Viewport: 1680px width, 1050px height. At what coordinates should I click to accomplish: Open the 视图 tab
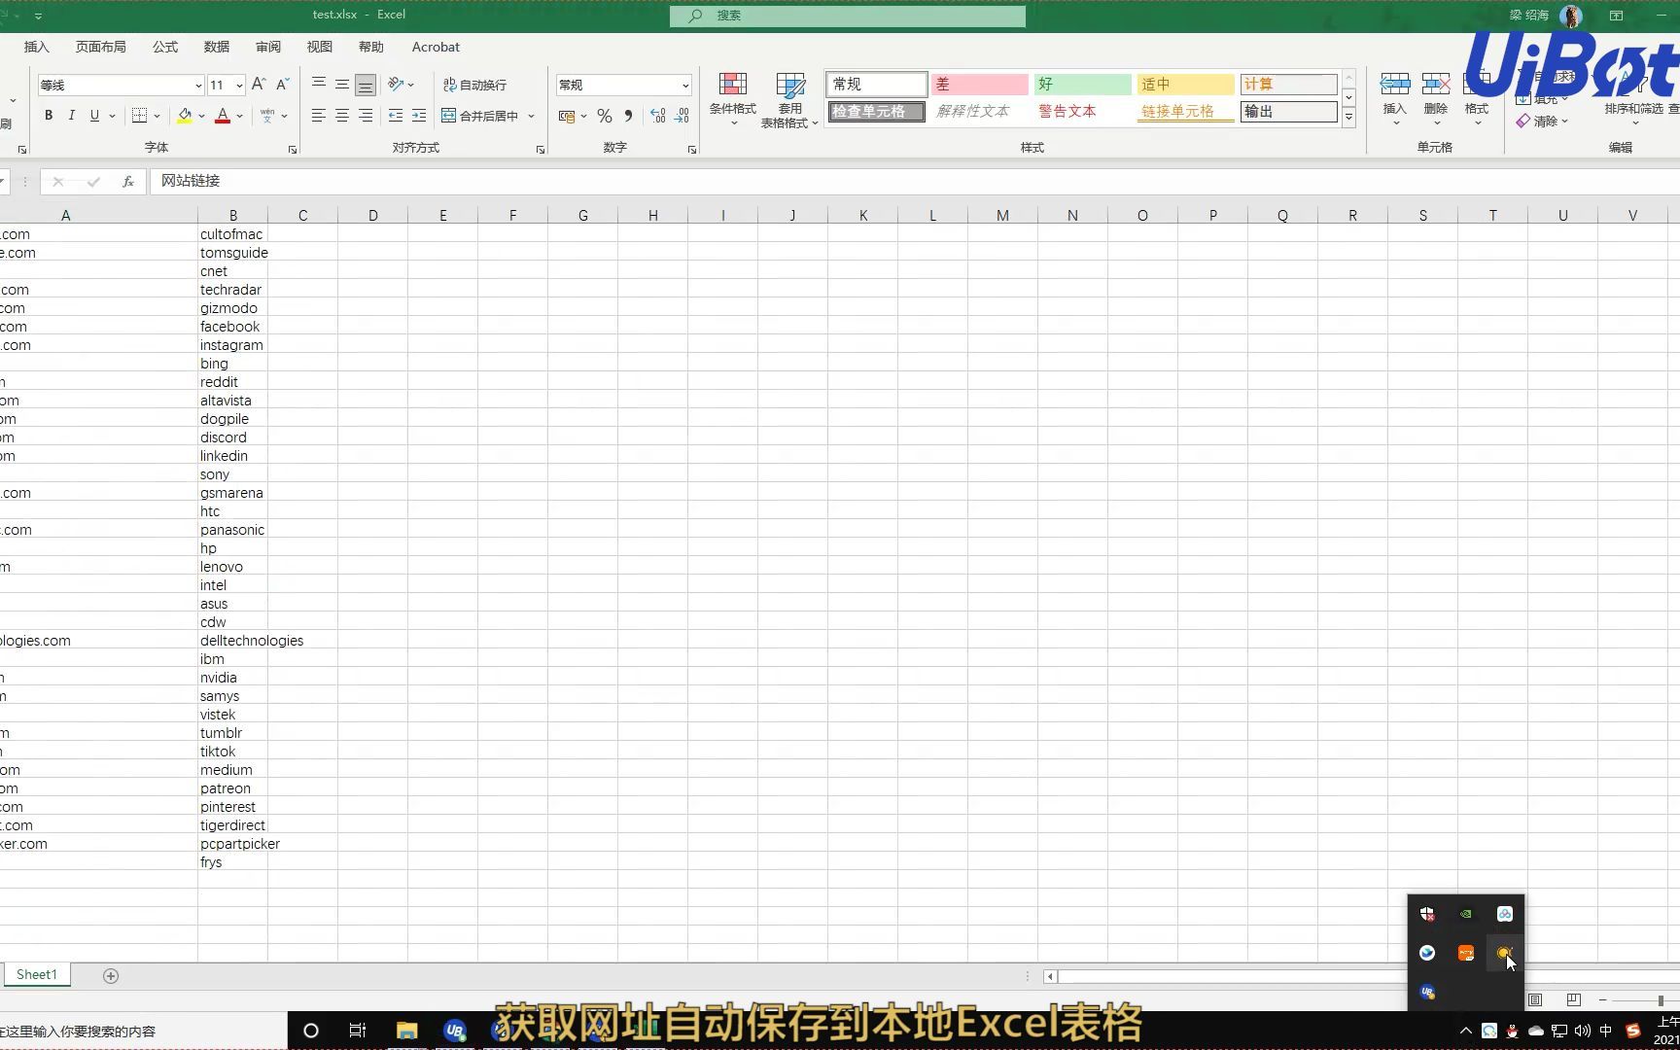coord(320,47)
